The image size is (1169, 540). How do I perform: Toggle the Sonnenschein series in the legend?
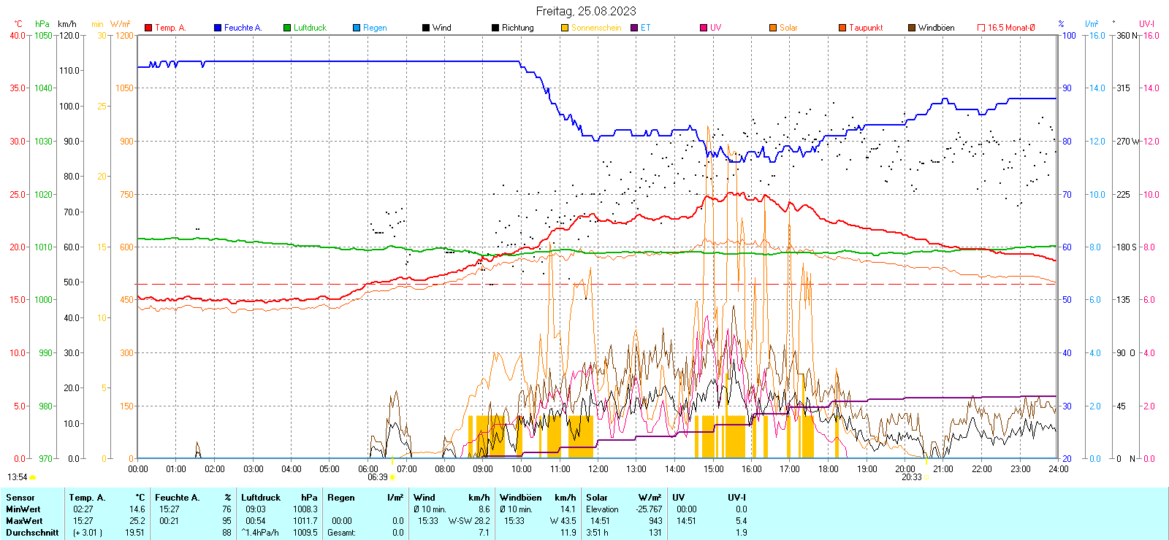pos(595,28)
